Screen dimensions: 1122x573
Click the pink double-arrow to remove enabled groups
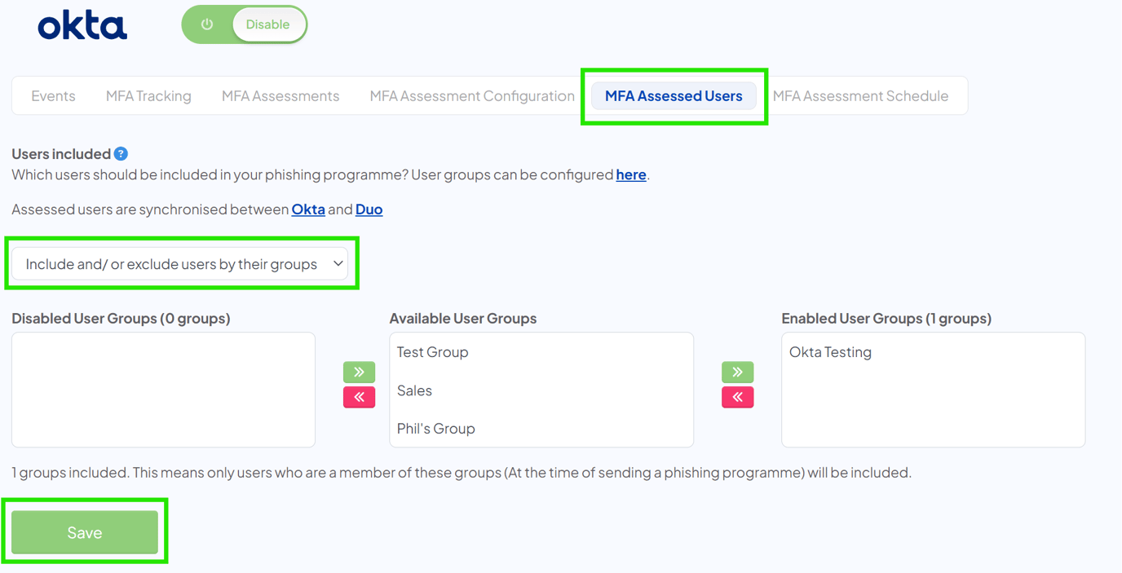click(737, 397)
